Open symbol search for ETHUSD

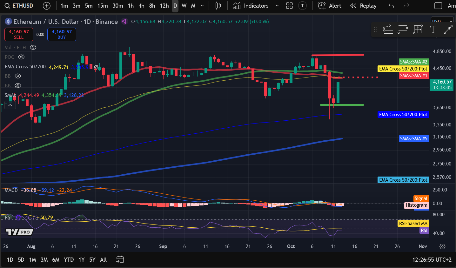(19, 6)
